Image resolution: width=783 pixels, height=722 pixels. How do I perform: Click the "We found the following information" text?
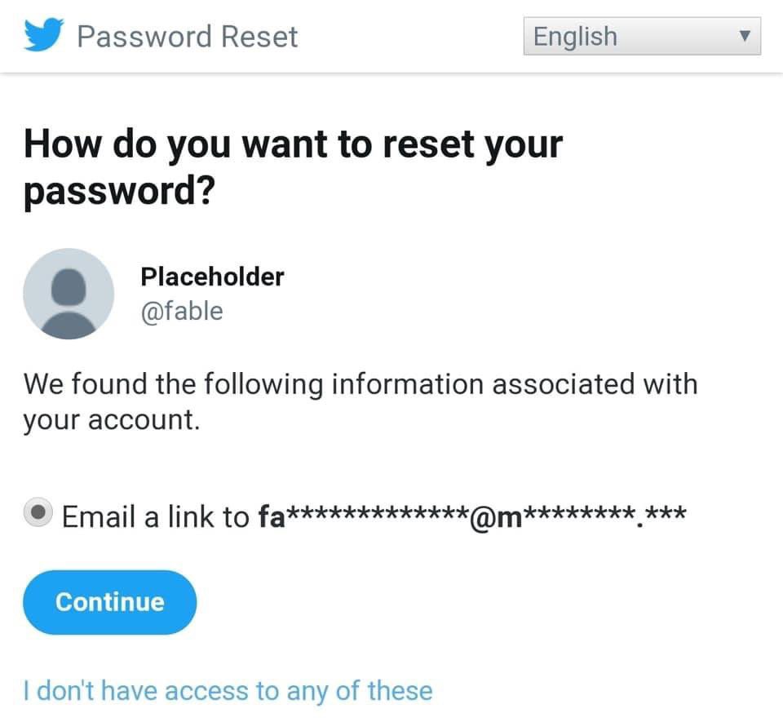(361, 383)
